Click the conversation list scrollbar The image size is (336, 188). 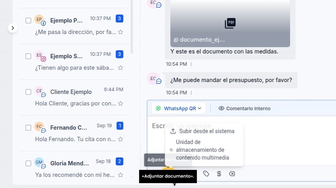click(x=132, y=27)
